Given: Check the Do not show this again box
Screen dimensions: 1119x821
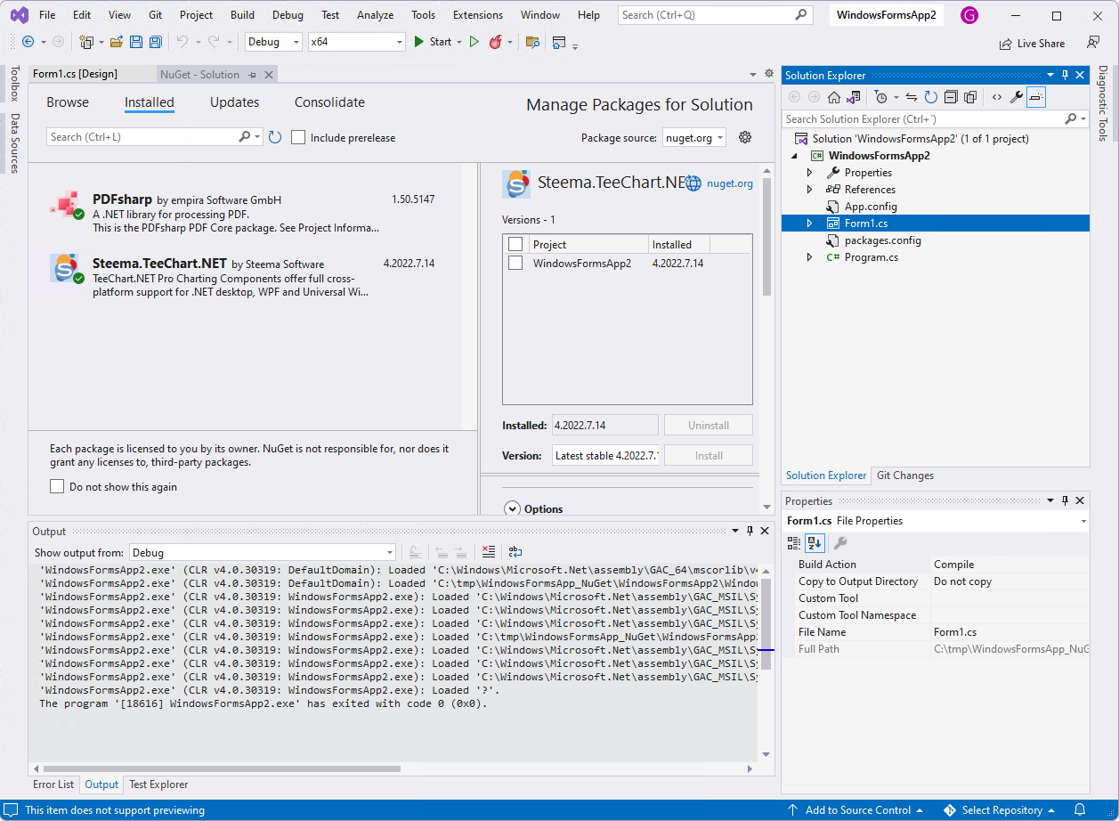Looking at the screenshot, I should 57,486.
